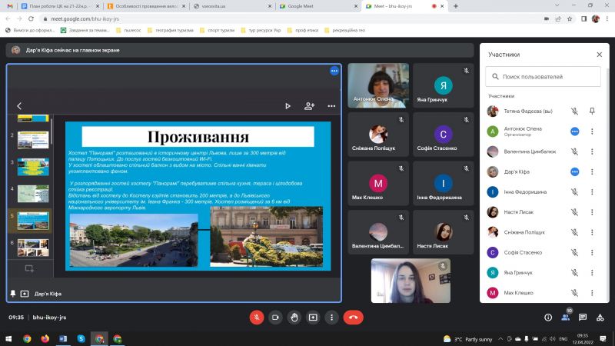The height and width of the screenshot is (346, 615).
Task: Mute Валентина Цимбалюк in participants list
Action: tap(574, 151)
